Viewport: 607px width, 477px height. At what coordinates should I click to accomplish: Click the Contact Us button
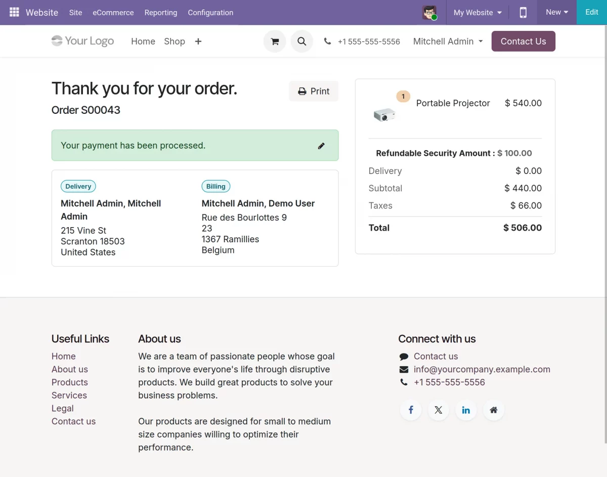tap(524, 41)
